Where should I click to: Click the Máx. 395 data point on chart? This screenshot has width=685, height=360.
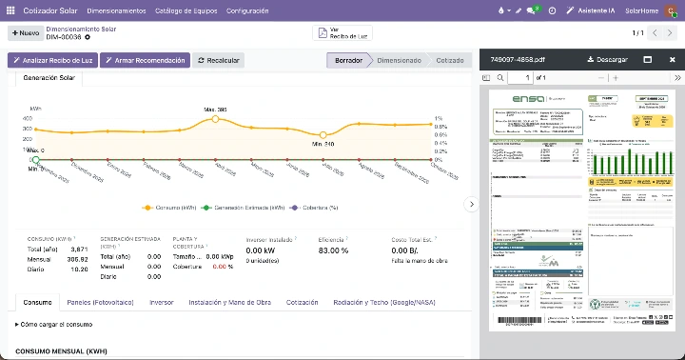(x=215, y=118)
